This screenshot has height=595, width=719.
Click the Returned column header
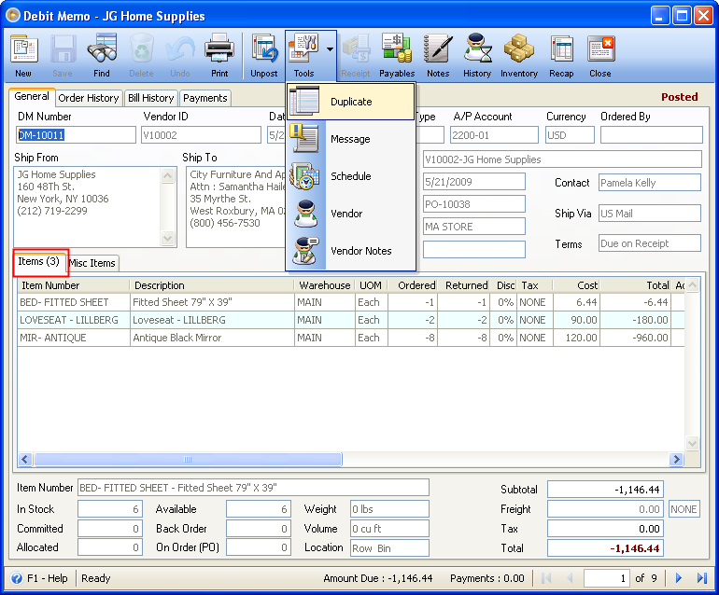[x=462, y=285]
